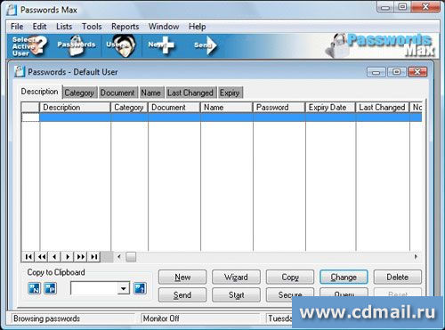Click horizontal scrollbar right arrow
Screen dimensions: 445x330
[x=416, y=257]
